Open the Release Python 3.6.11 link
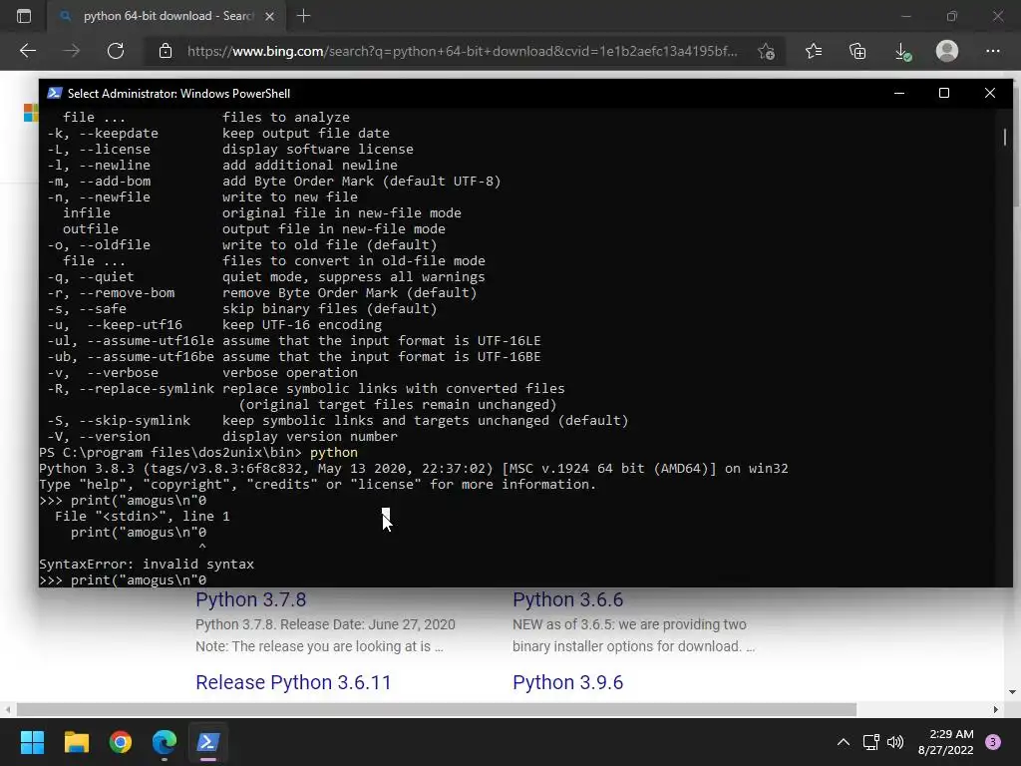Viewport: 1021px width, 766px height. 293,682
